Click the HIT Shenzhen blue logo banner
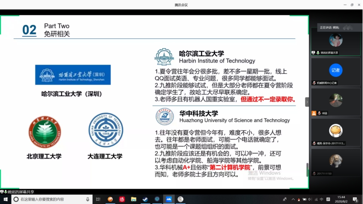This screenshot has height=204, width=363. tap(73, 75)
